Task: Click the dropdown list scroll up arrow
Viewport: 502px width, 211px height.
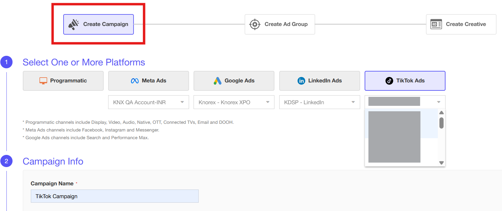Action: (x=441, y=113)
